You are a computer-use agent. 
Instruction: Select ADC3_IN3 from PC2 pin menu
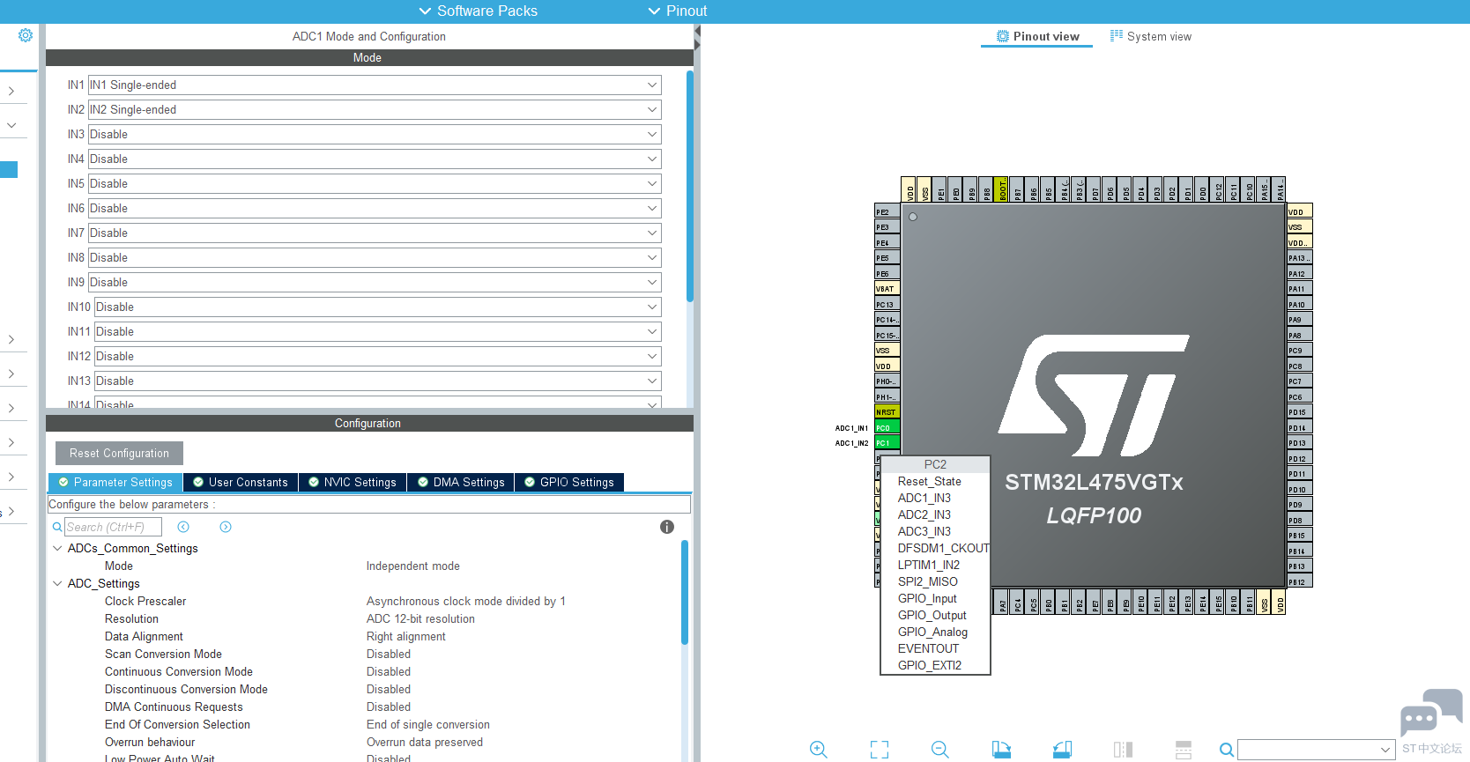tap(924, 531)
